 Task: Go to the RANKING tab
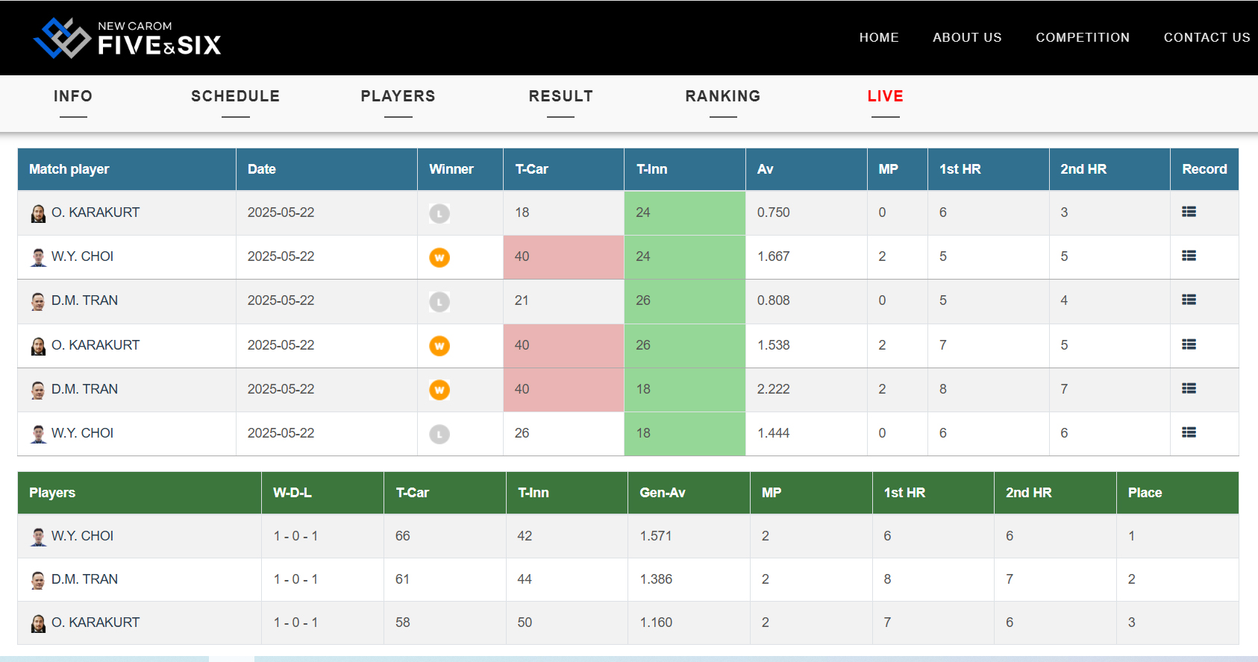(722, 97)
